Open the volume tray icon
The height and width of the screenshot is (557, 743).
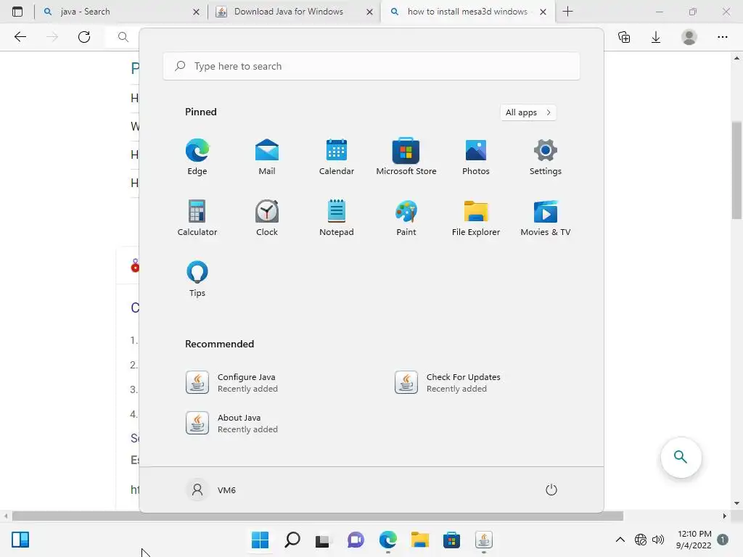(658, 540)
